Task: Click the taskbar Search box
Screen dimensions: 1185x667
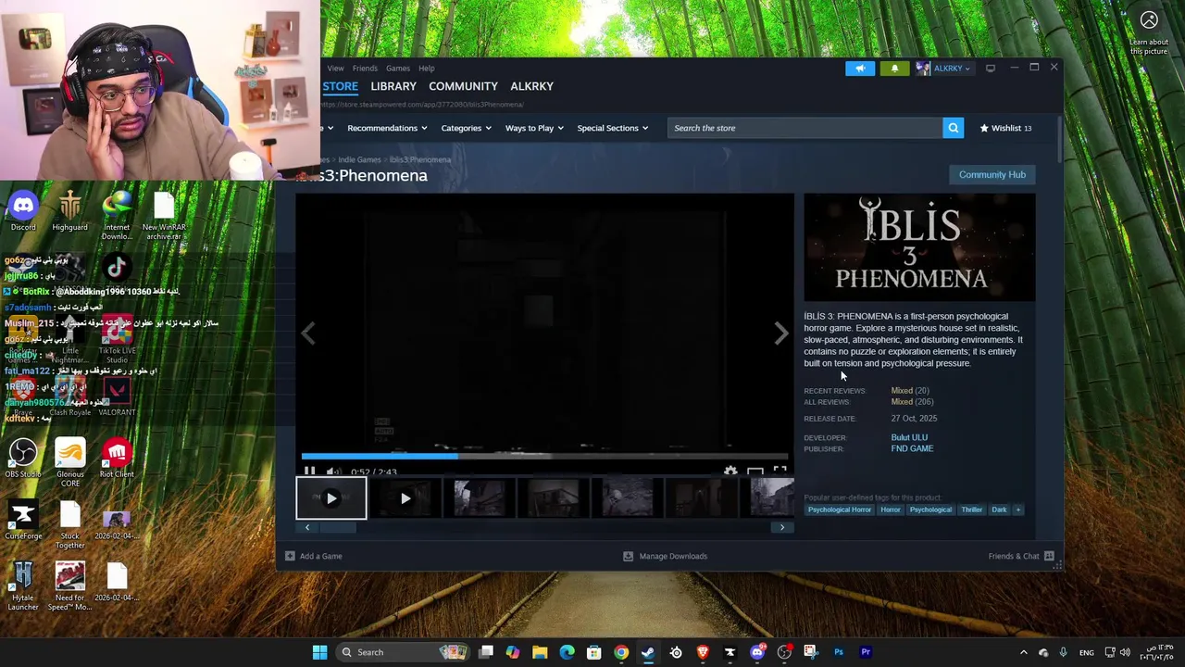Action: (x=402, y=652)
